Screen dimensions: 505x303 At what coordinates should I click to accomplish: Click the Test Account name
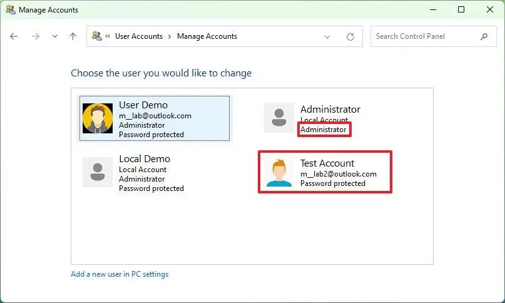(327, 163)
